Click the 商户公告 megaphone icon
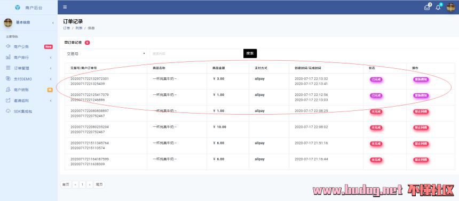The height and width of the screenshot is (201, 459). pyautogui.click(x=8, y=46)
